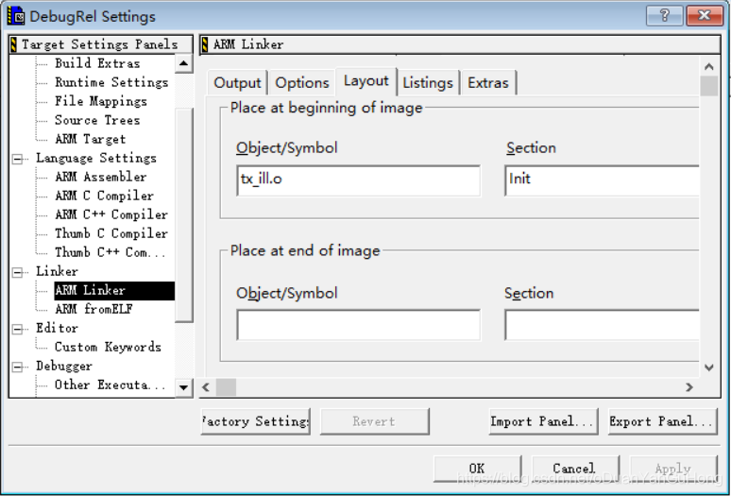Screen dimensions: 731x496
Task: Click settings tree scroll up arrow
Action: [183, 63]
